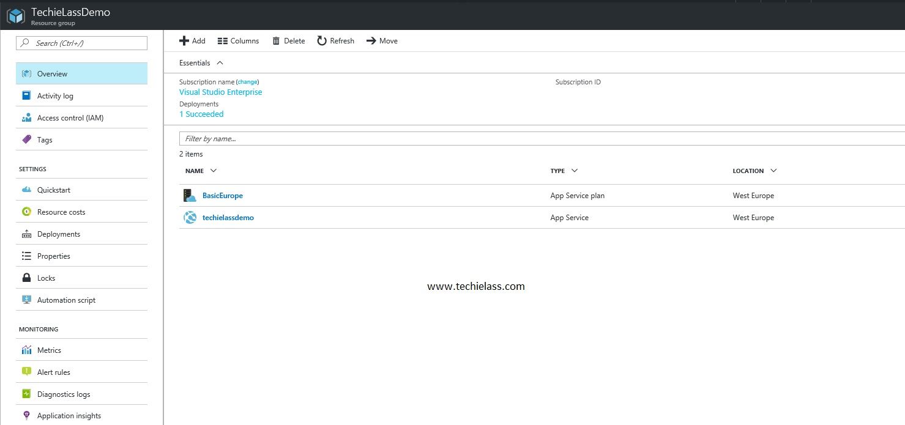Screen dimensions: 905x425
Task: Open Quickstart settings page
Action: click(x=81, y=190)
